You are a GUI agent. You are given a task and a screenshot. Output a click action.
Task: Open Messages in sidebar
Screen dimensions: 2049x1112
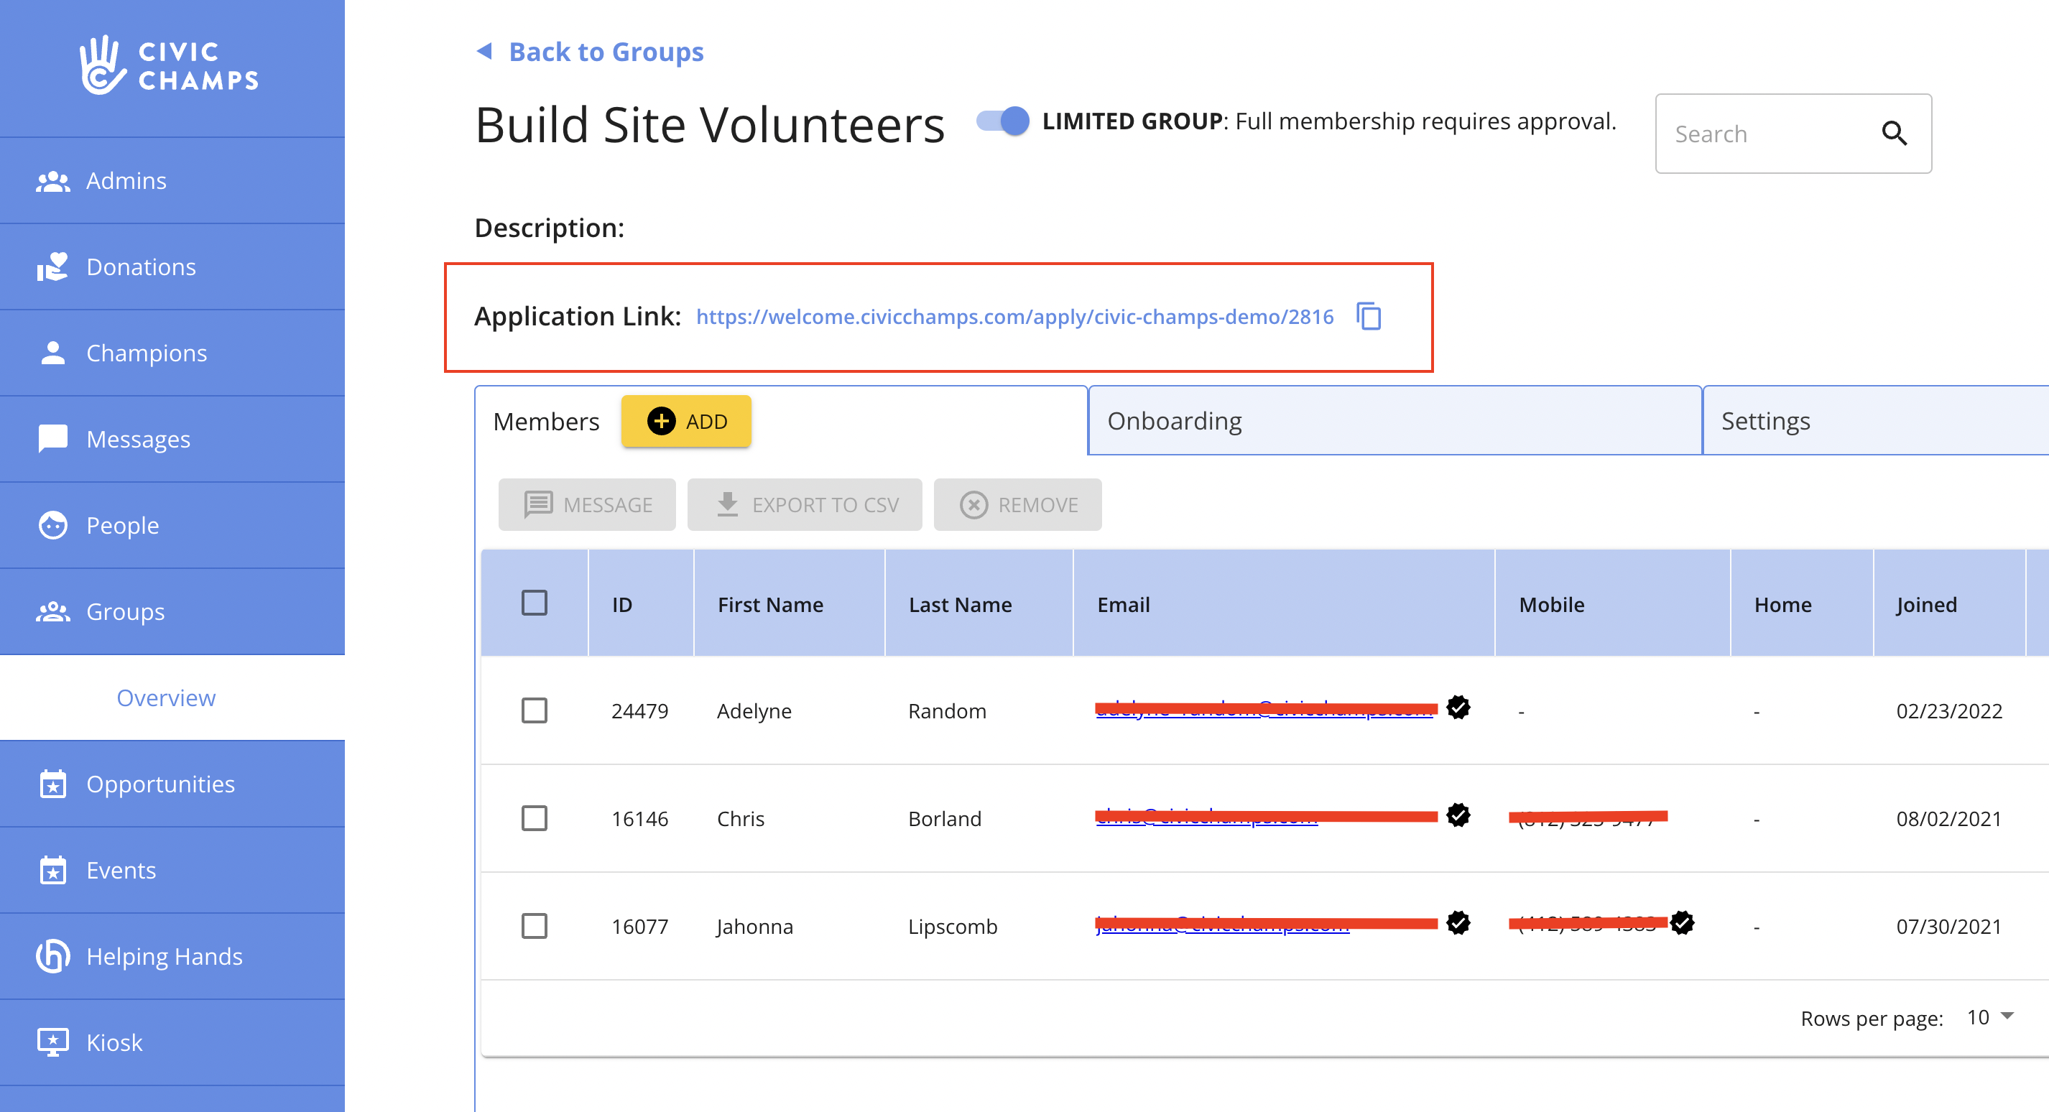(172, 439)
